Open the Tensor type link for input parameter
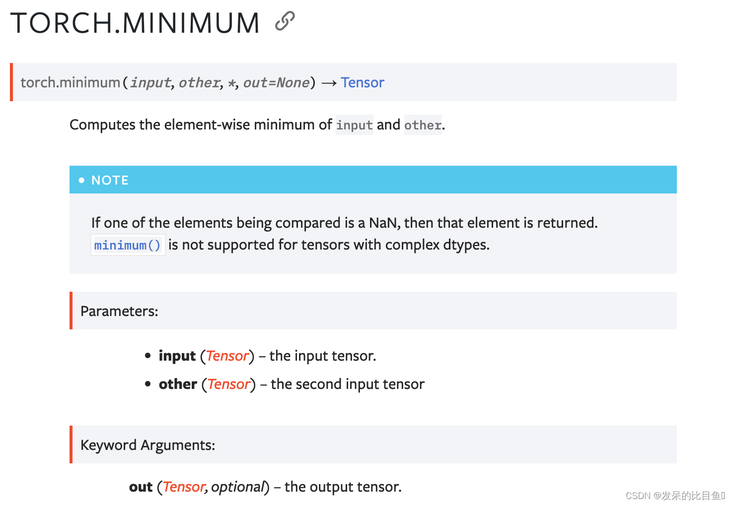The height and width of the screenshot is (505, 732). tap(227, 356)
